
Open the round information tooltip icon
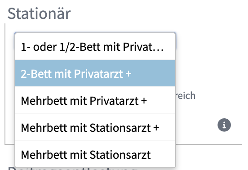224,125
